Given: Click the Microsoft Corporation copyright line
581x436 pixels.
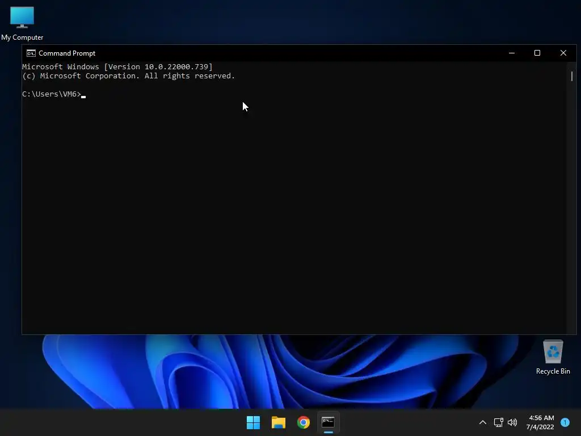Looking at the screenshot, I should point(129,76).
